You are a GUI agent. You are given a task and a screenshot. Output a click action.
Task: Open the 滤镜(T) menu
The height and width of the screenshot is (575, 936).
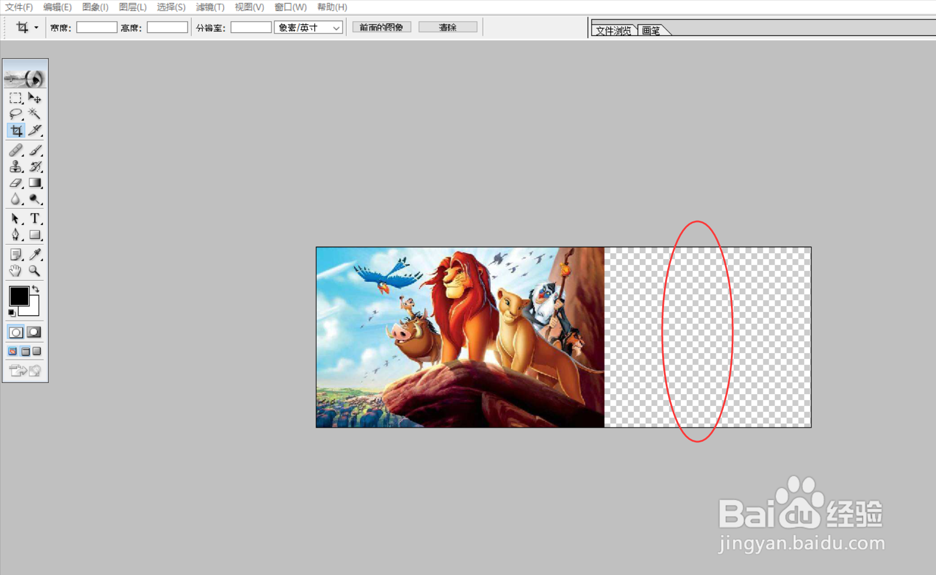point(210,7)
